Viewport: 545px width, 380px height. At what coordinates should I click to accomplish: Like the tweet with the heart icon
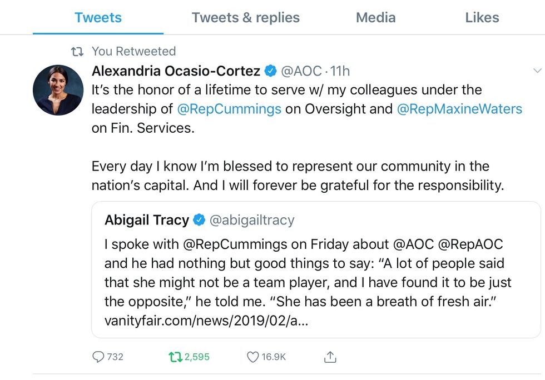tap(252, 357)
